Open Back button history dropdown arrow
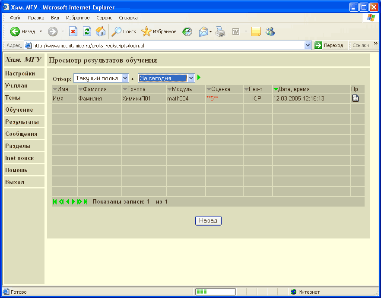Image resolution: width=381 pixels, height=298 pixels. 41,31
